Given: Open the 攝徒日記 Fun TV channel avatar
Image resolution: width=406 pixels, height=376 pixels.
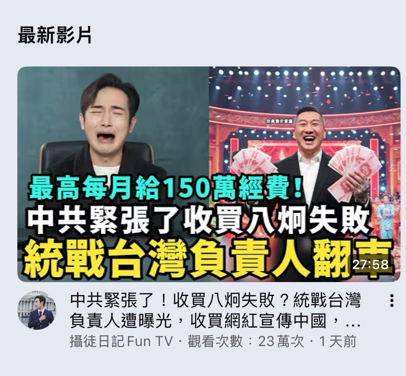Looking at the screenshot, I should point(37,310).
